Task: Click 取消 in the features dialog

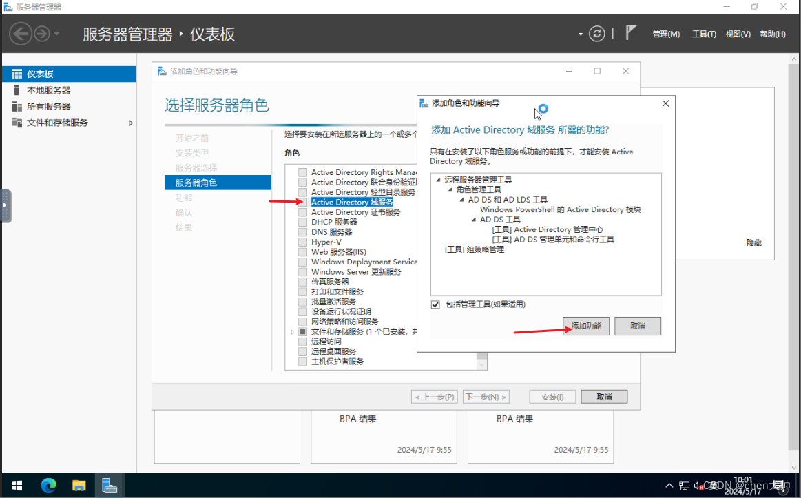Action: point(638,326)
